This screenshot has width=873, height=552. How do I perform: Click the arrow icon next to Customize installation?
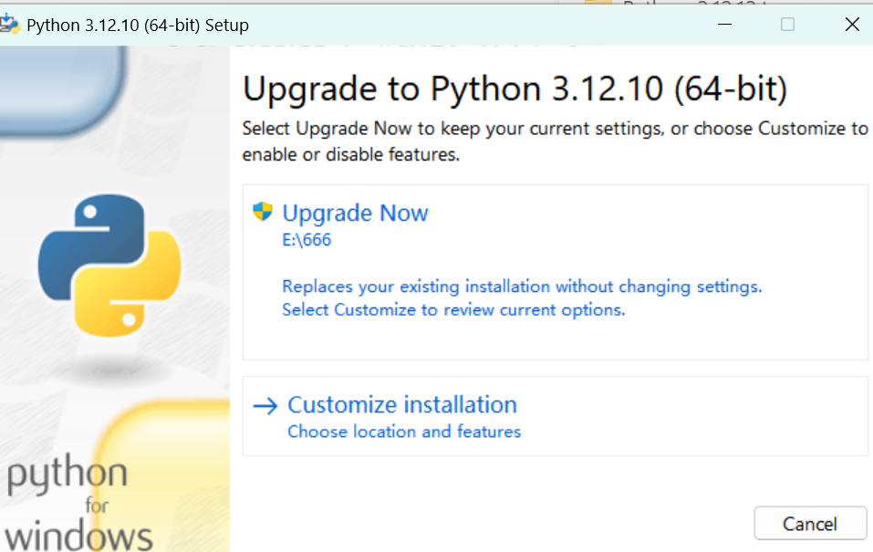point(265,405)
